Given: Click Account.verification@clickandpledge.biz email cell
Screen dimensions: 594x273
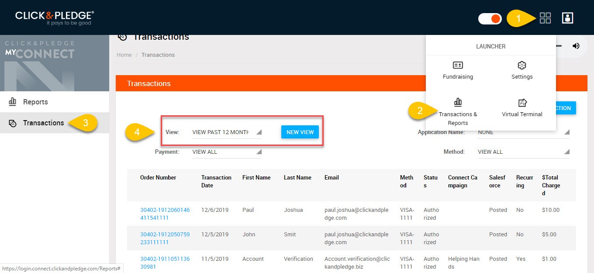Looking at the screenshot, I should 357,263.
